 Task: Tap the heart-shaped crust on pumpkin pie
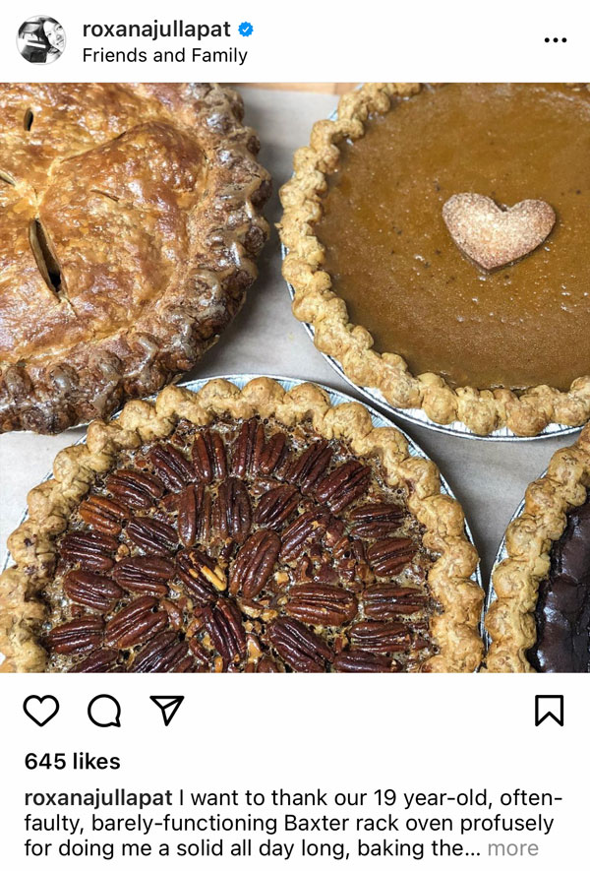pyautogui.click(x=499, y=230)
